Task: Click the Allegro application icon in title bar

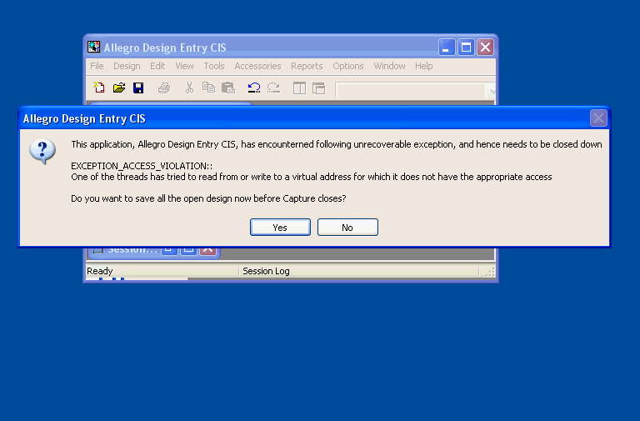Action: (93, 47)
